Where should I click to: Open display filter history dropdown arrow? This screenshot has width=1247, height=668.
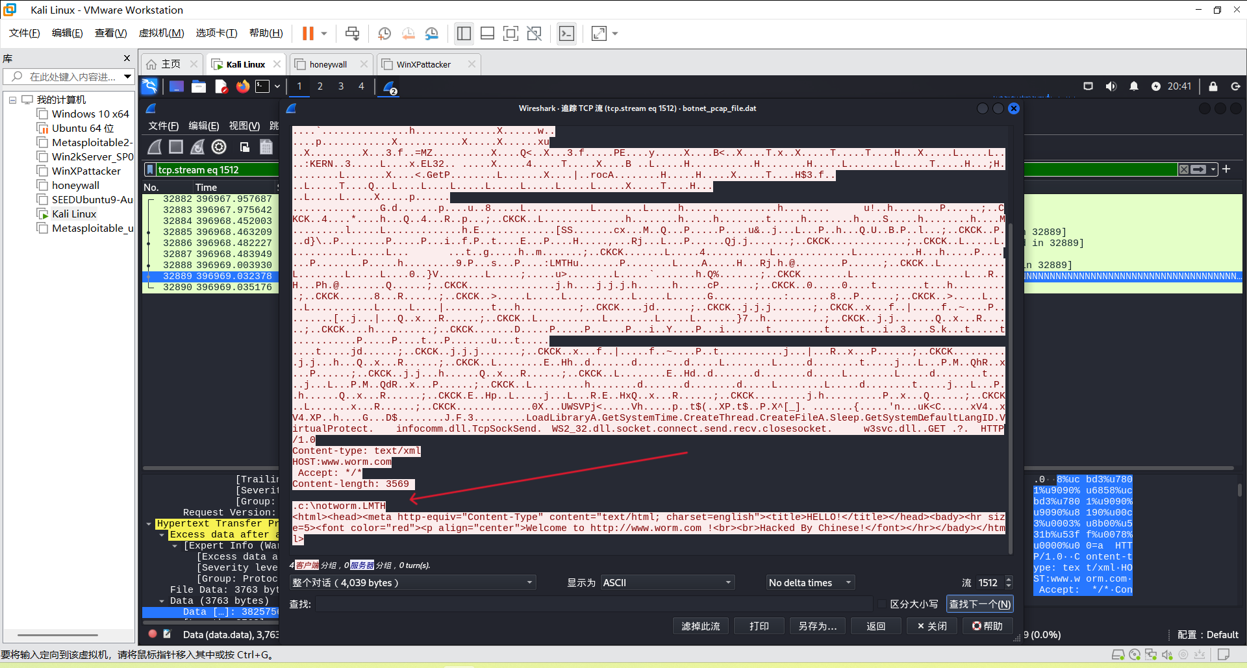point(1213,169)
